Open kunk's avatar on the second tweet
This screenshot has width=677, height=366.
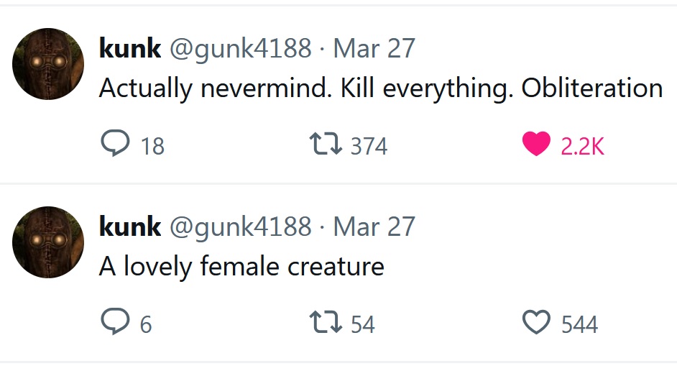[48, 242]
